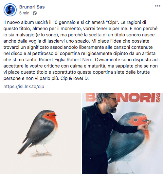Click the red BRUNORI logo in photo

coord(123,98)
